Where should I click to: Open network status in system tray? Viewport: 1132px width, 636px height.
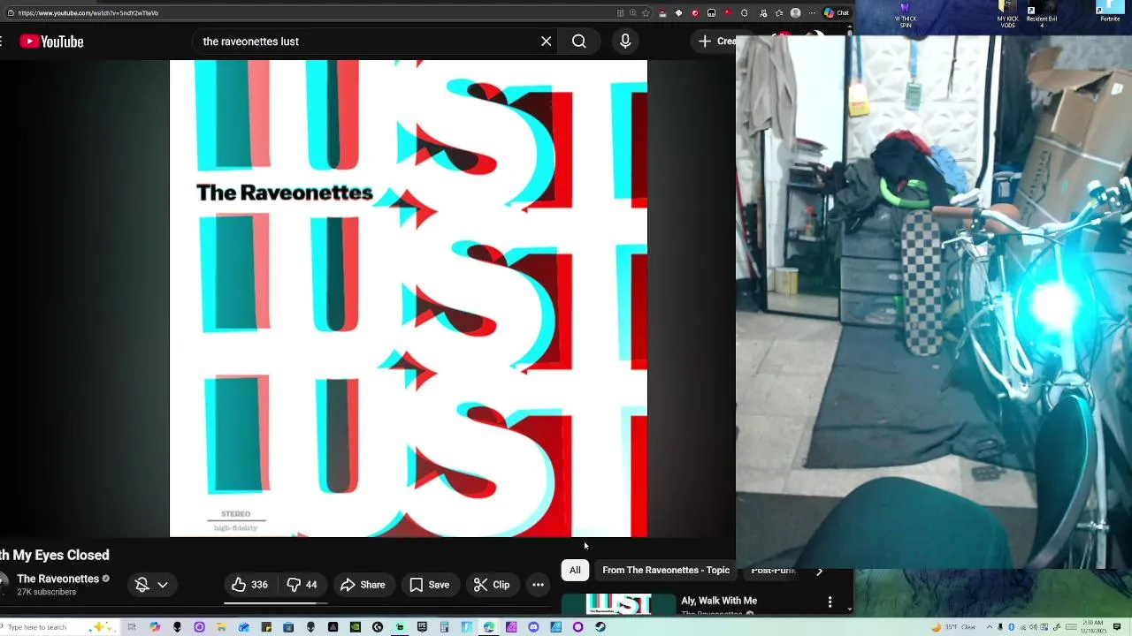click(x=1023, y=627)
